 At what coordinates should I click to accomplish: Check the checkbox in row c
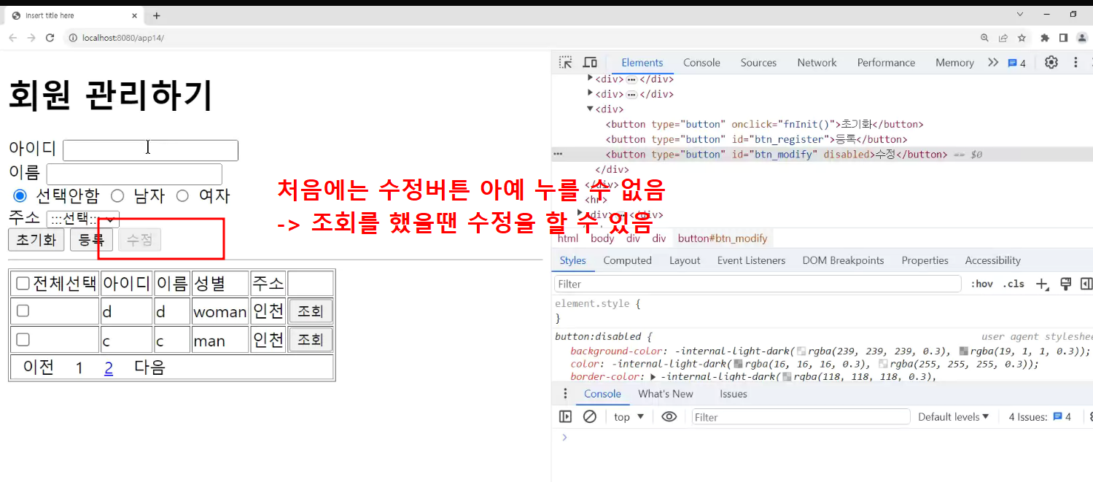[x=23, y=340]
